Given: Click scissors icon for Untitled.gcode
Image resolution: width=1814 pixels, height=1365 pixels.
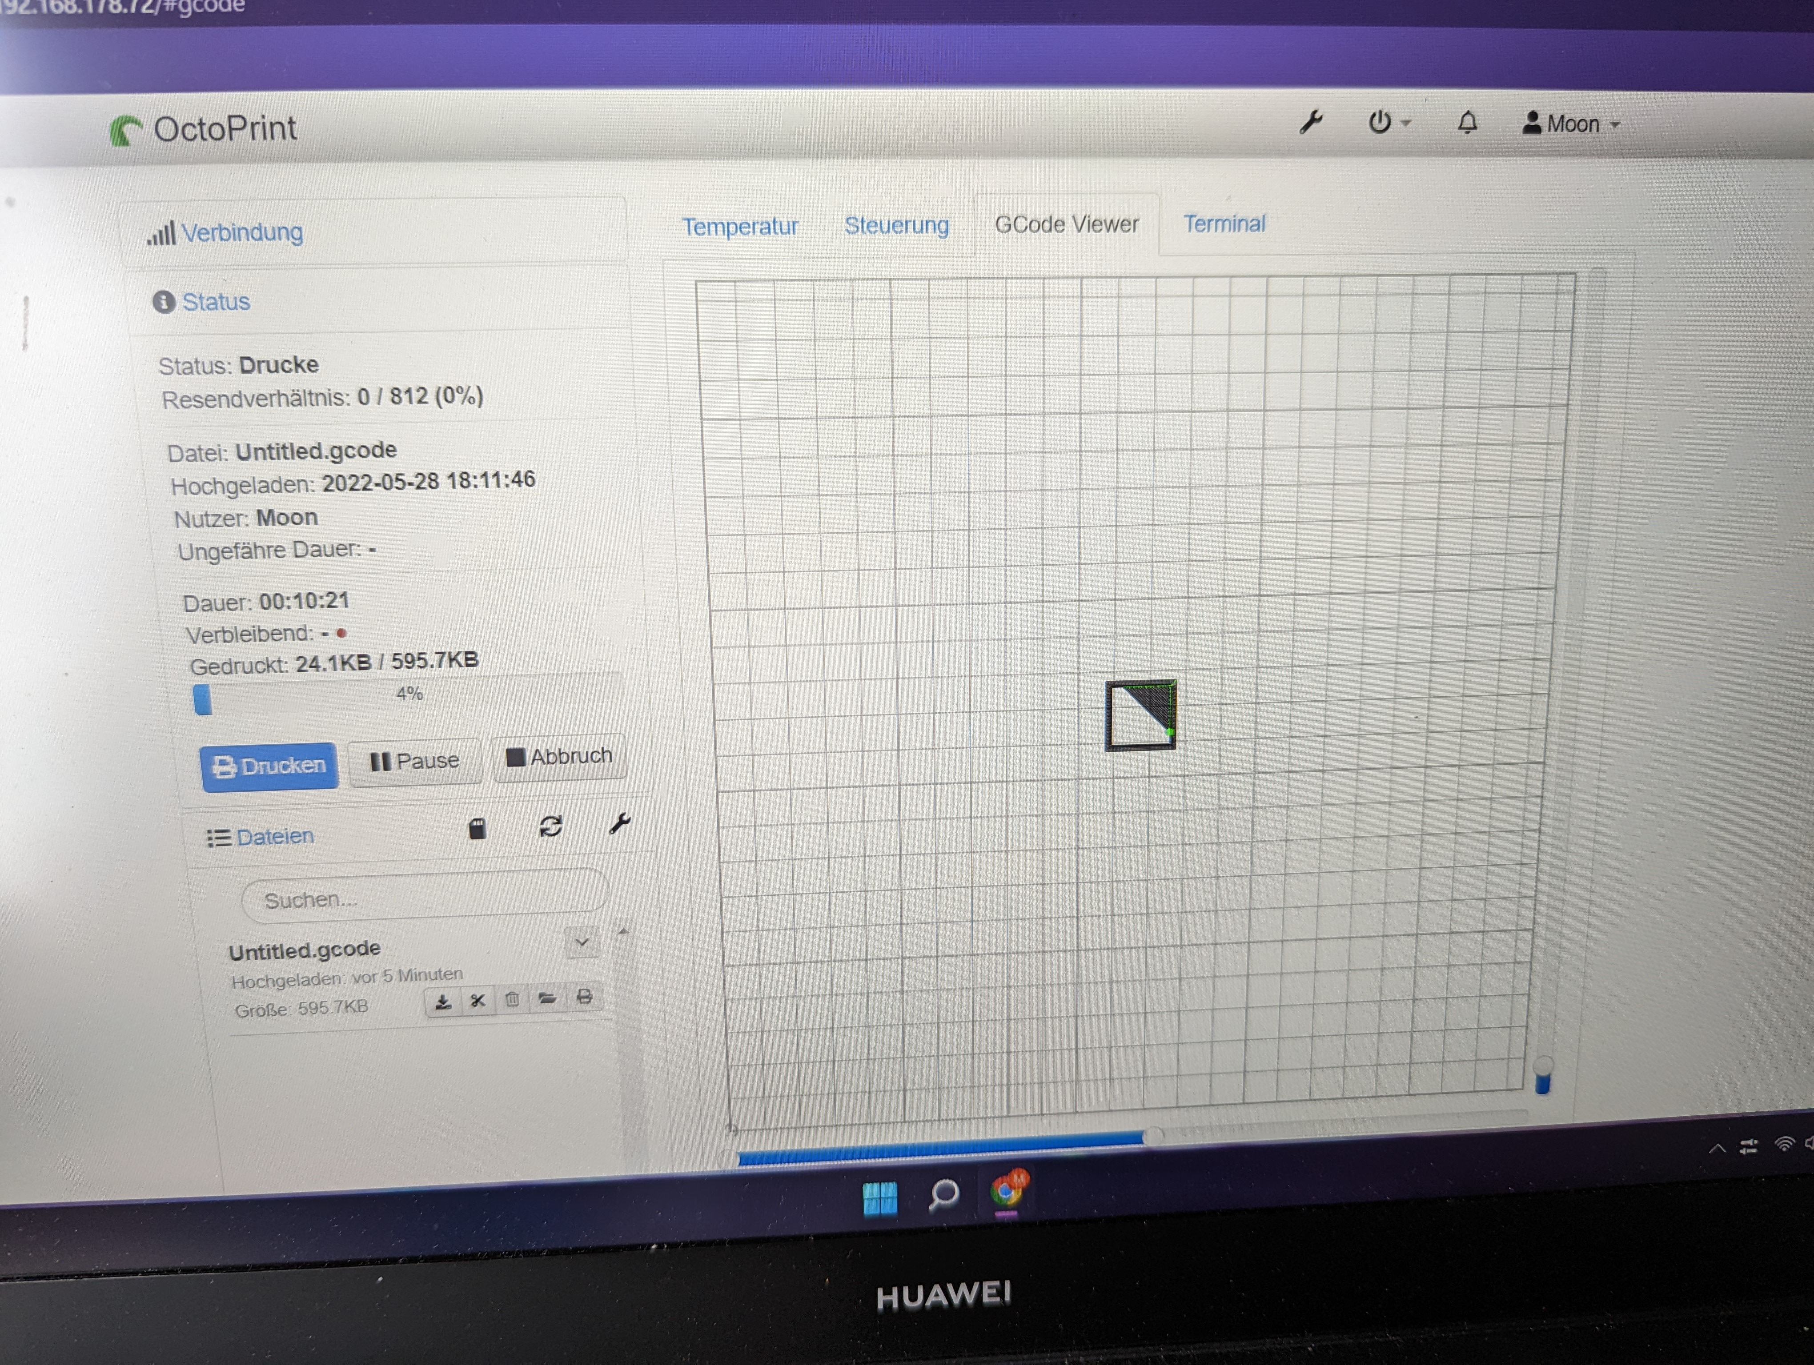Looking at the screenshot, I should [478, 1000].
